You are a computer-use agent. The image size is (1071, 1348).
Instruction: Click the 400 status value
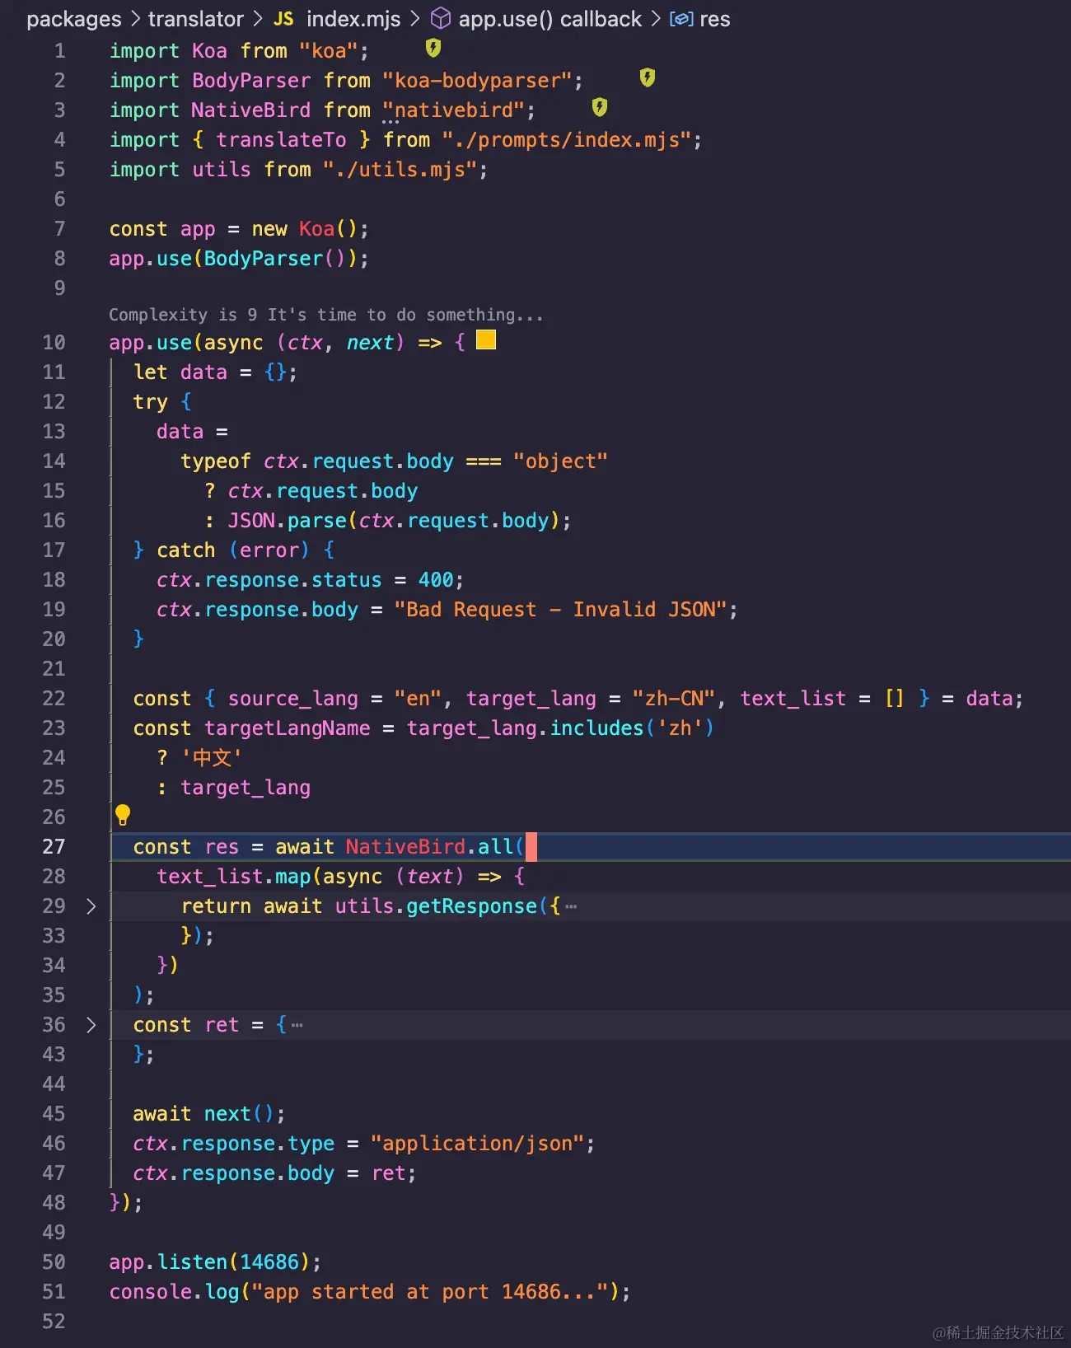coord(436,580)
